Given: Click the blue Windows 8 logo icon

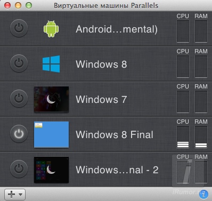Looking at the screenshot, I should click(x=51, y=64).
